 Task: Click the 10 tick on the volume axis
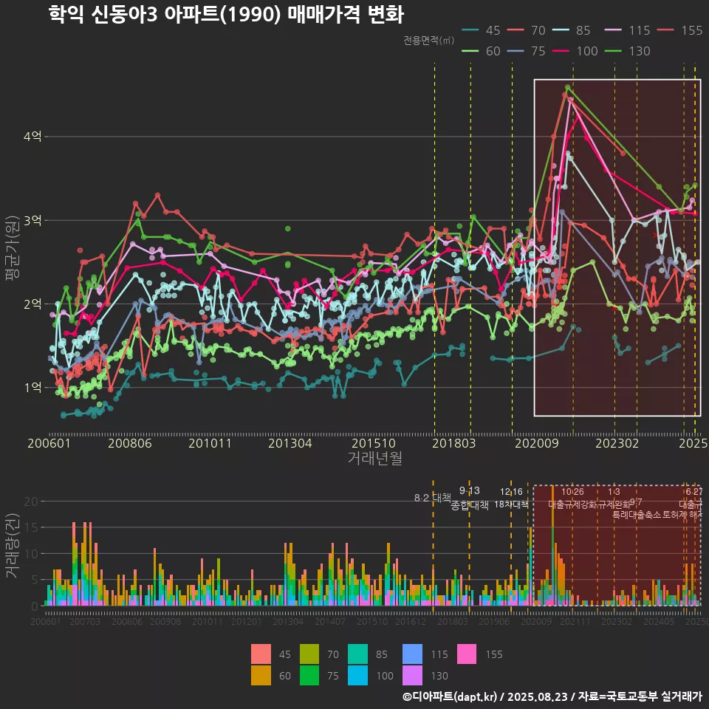[x=31, y=553]
